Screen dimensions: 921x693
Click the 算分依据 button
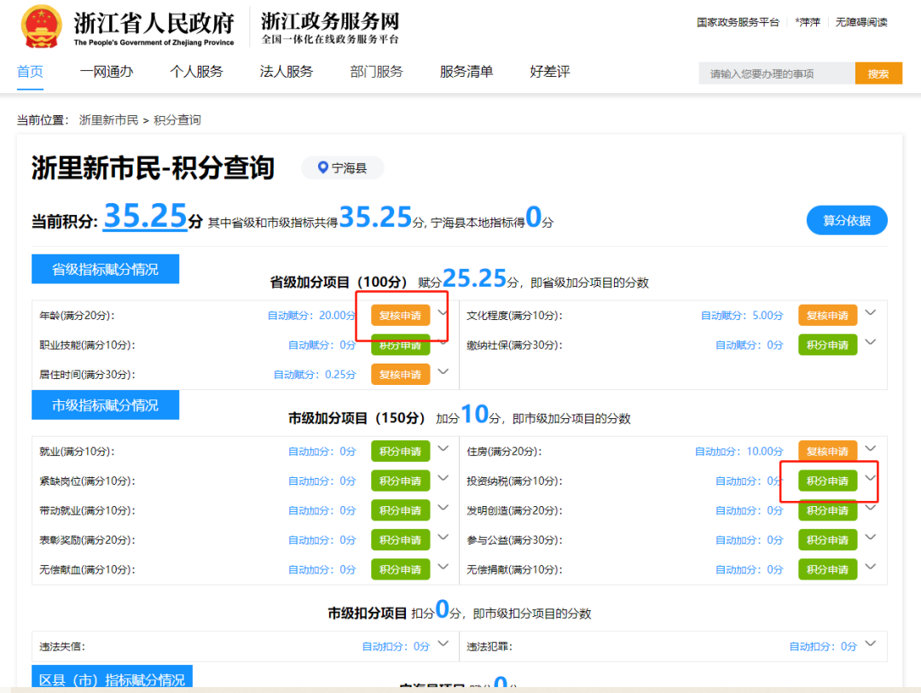tap(846, 220)
